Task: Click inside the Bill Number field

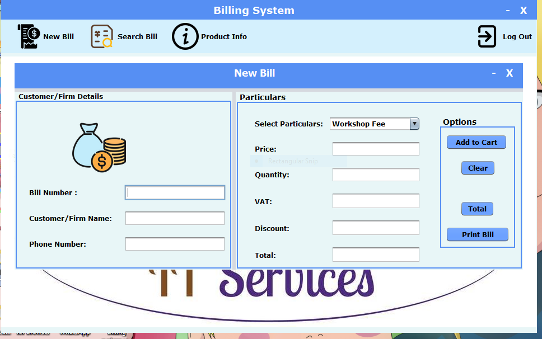Action: (x=174, y=192)
